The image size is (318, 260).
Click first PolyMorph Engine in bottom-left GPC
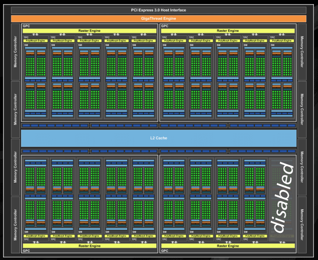pos(35,236)
